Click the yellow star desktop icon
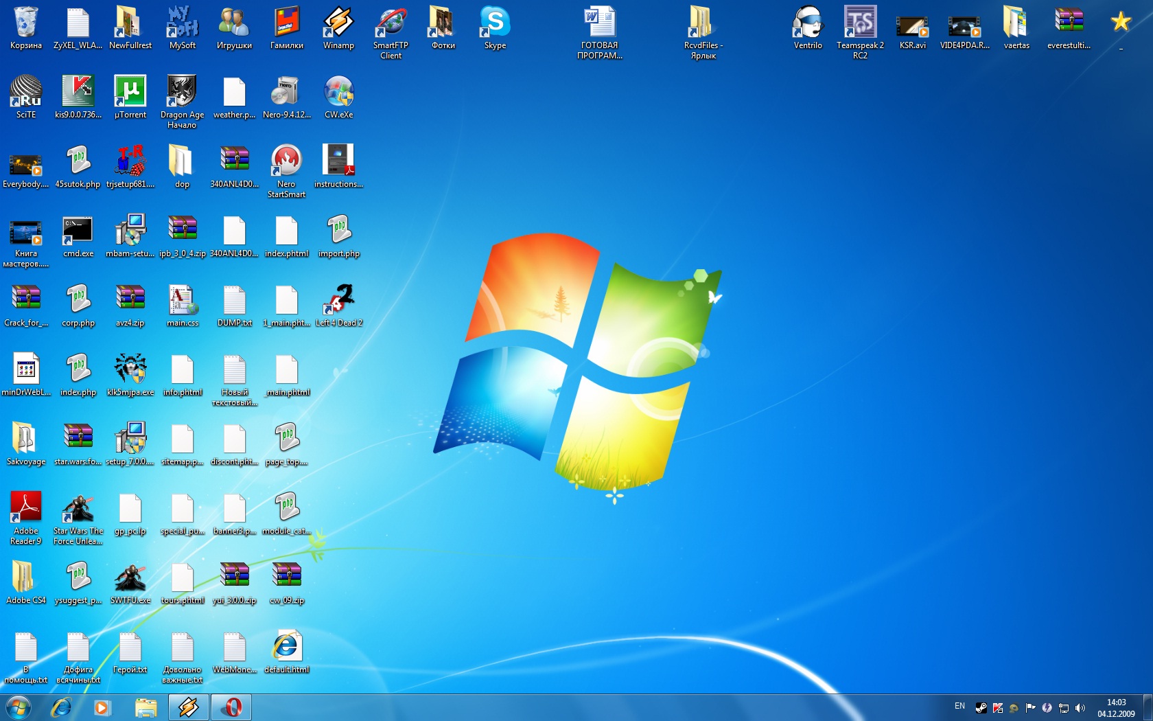 point(1121,23)
